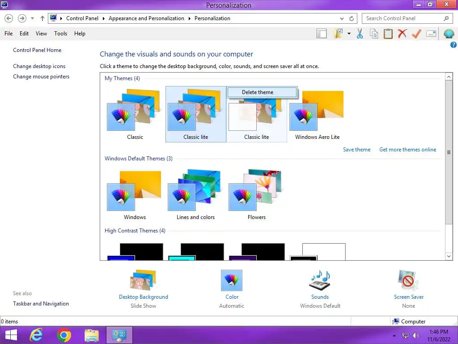Open recent locations dropdown arrow
The width and height of the screenshot is (458, 344).
32,18
